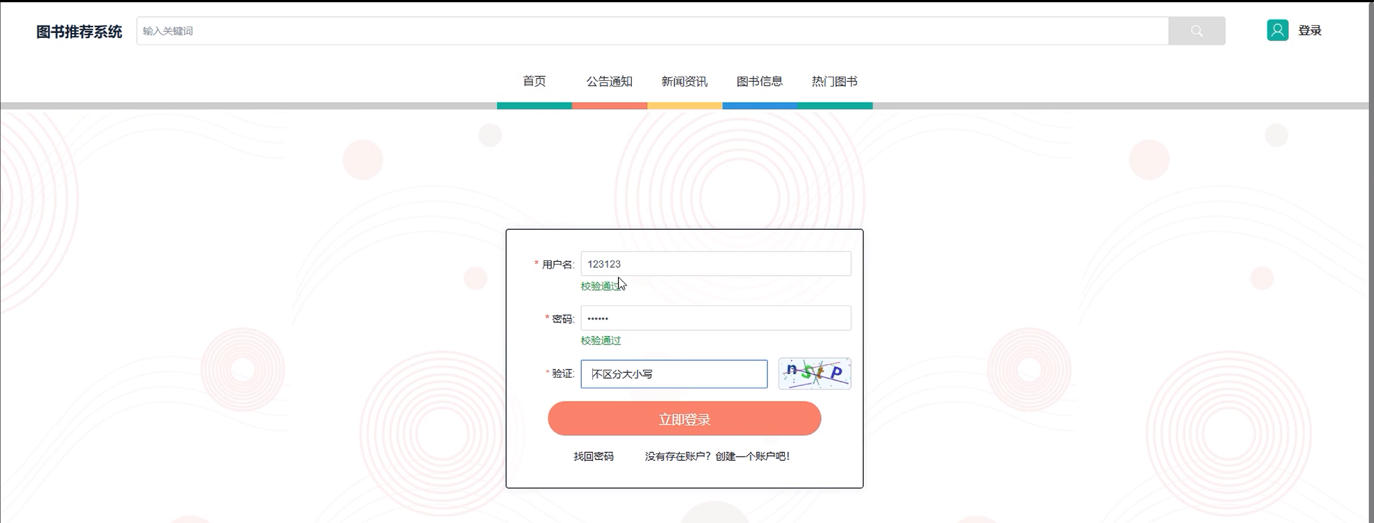
Task: Go to 新闻资讯 section
Action: point(684,81)
